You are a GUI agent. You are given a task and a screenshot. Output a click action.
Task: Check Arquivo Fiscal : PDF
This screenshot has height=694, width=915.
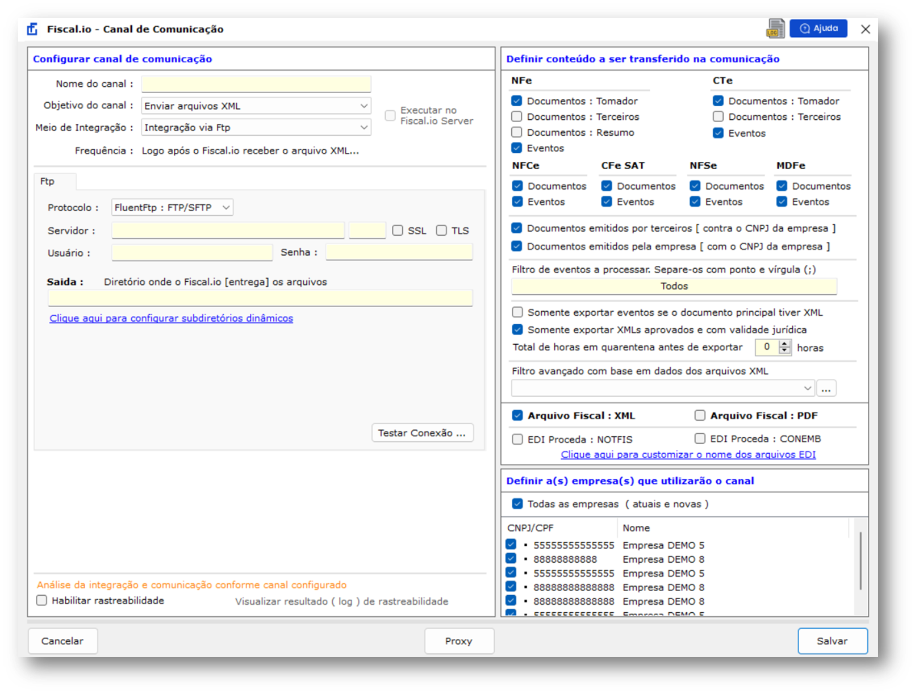click(700, 415)
